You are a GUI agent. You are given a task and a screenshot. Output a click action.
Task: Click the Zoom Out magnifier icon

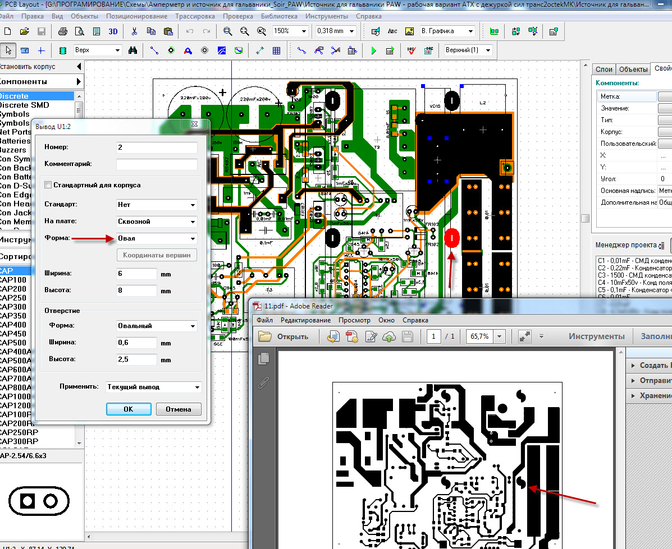click(244, 31)
